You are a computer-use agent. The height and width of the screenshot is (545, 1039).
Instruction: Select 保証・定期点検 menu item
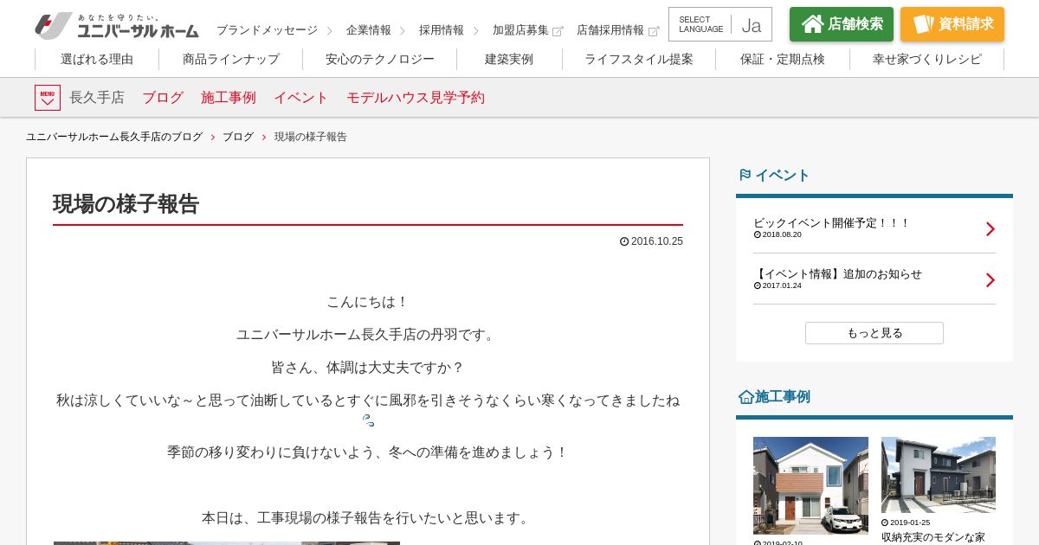click(x=783, y=60)
